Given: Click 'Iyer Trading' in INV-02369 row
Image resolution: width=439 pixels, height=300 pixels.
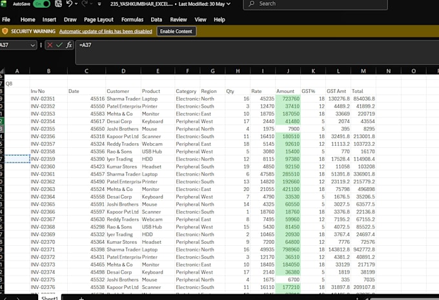Looking at the screenshot, I should click(x=123, y=234).
